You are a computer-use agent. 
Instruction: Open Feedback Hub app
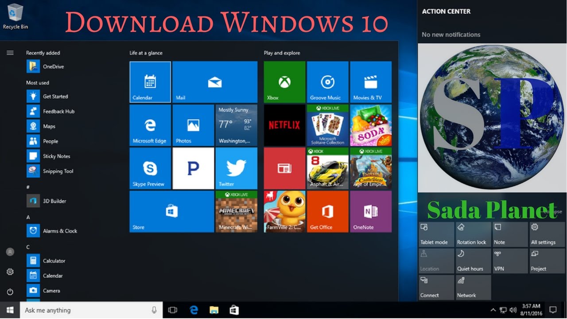click(50, 111)
